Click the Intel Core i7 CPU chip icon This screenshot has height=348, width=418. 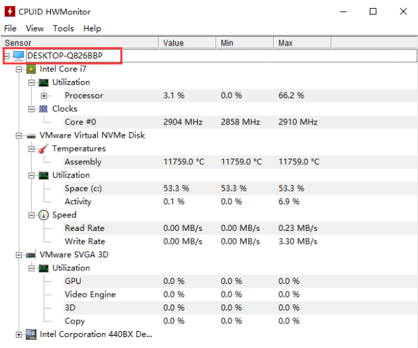(31, 69)
